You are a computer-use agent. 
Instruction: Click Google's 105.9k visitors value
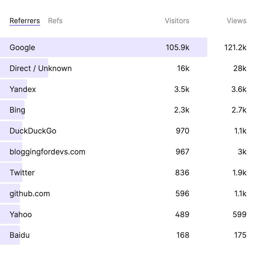pyautogui.click(x=178, y=47)
